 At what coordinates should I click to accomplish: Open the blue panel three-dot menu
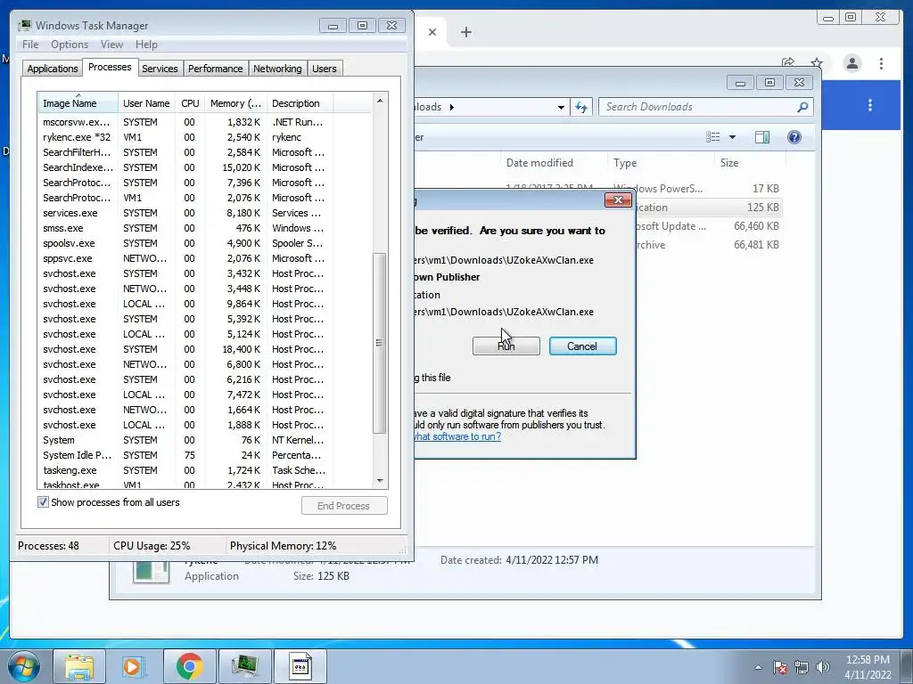click(870, 105)
